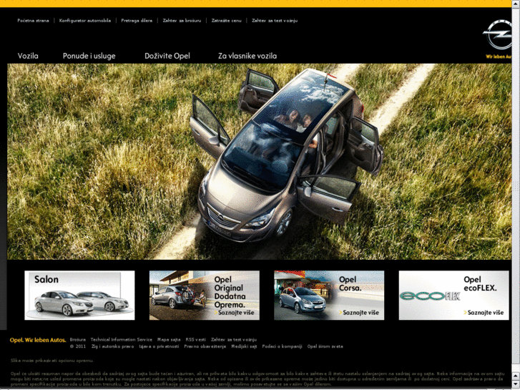Click the scrollbar down arrow
520x390 pixels.
516,384
